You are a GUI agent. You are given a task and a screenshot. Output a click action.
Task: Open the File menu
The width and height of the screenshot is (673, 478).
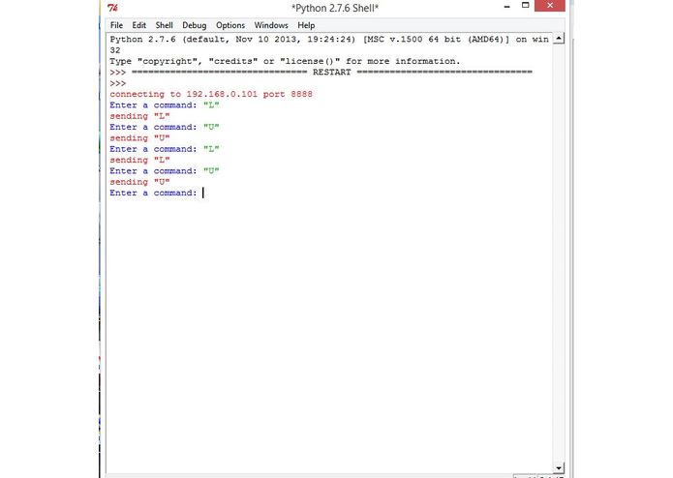[116, 25]
